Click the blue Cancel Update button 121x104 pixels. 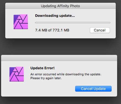coord(93,89)
